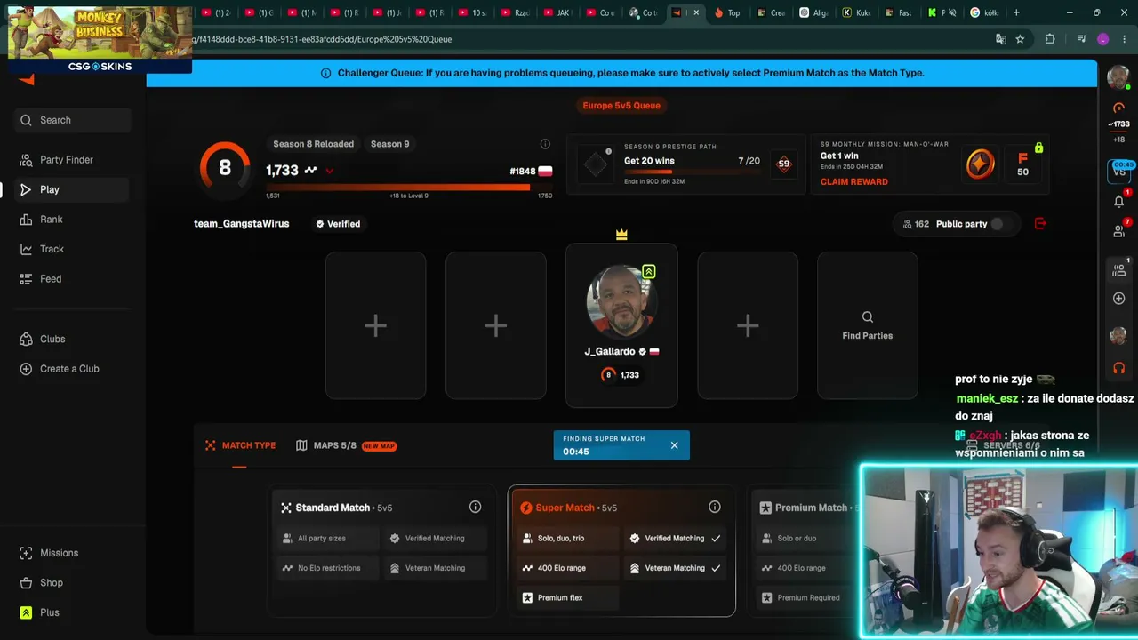Screen dimensions: 1138x640
Task: Click Find Parties slot
Action: [x=868, y=325]
